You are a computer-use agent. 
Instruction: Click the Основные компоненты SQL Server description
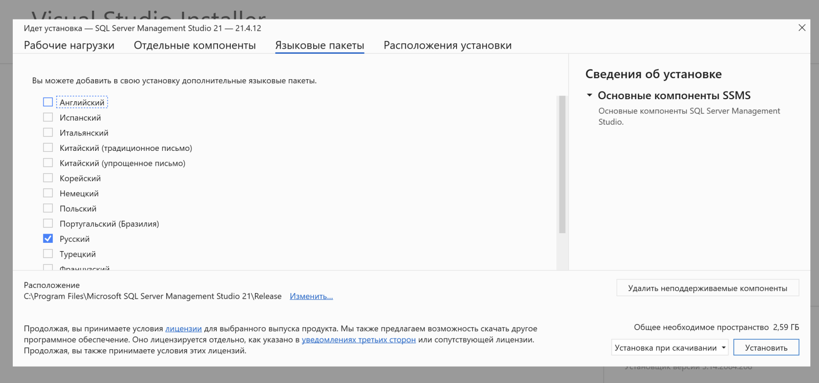(689, 116)
